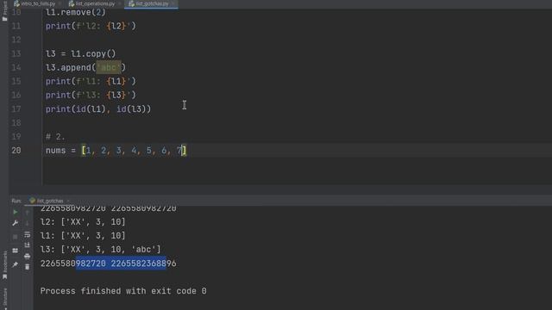Click the selected id numbers in console
The image size is (552, 310).
pyautogui.click(x=121, y=263)
